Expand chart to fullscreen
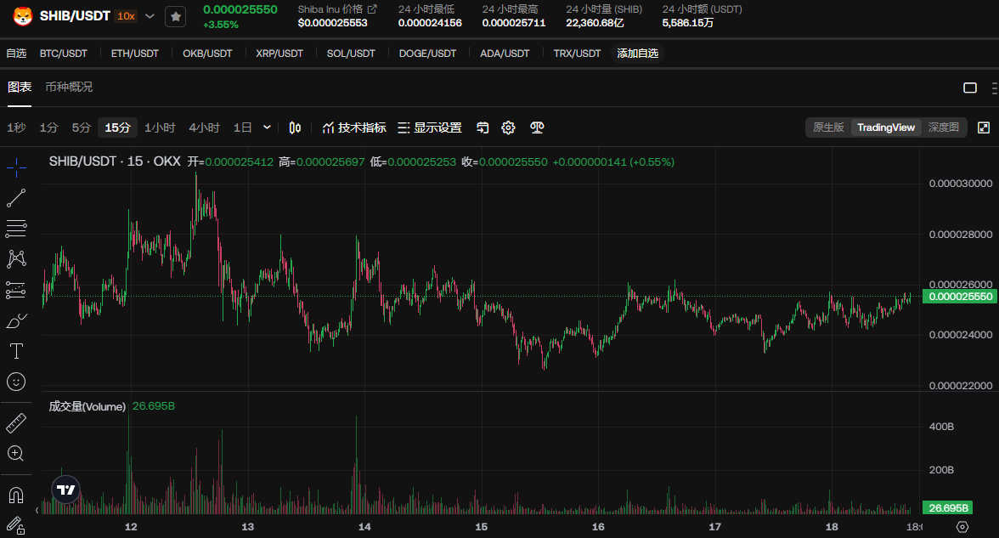This screenshot has height=538, width=999. 984,127
